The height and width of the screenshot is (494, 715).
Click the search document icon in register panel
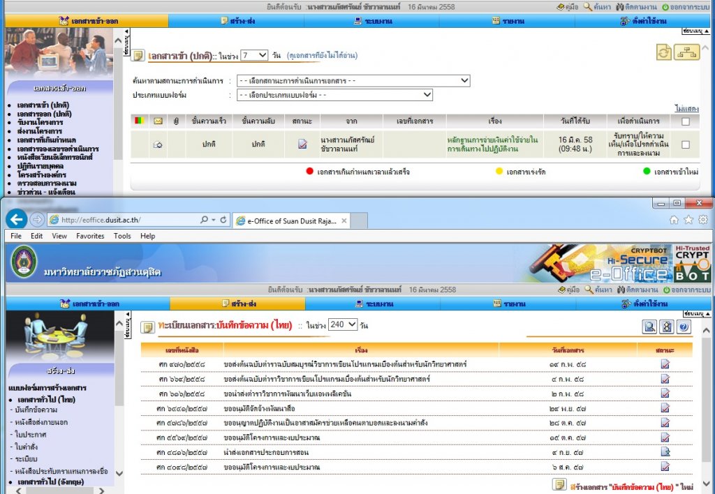click(649, 327)
